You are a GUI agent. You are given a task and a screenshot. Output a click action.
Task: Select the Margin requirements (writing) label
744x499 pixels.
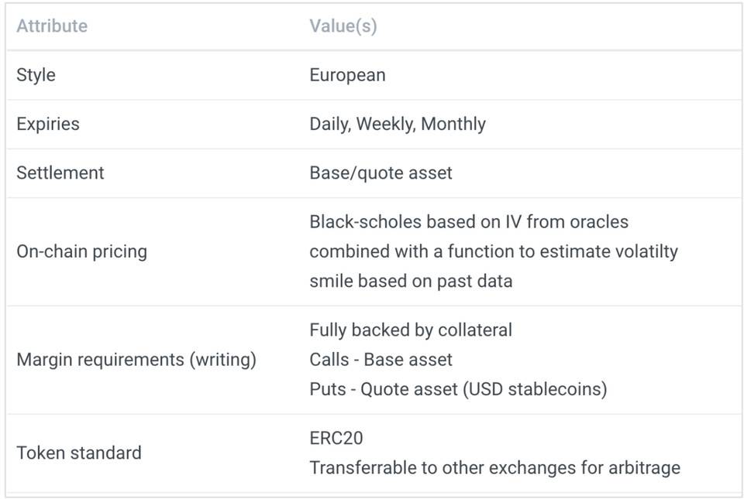click(x=136, y=360)
